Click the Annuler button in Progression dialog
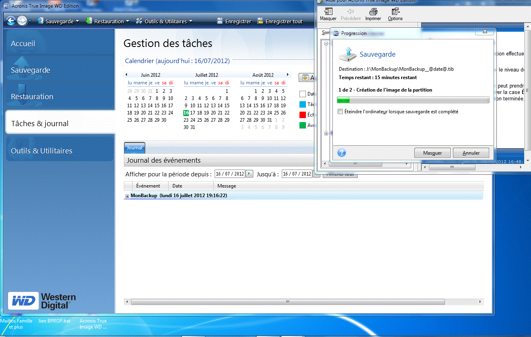Screen dimensions: 531x337 point(471,153)
